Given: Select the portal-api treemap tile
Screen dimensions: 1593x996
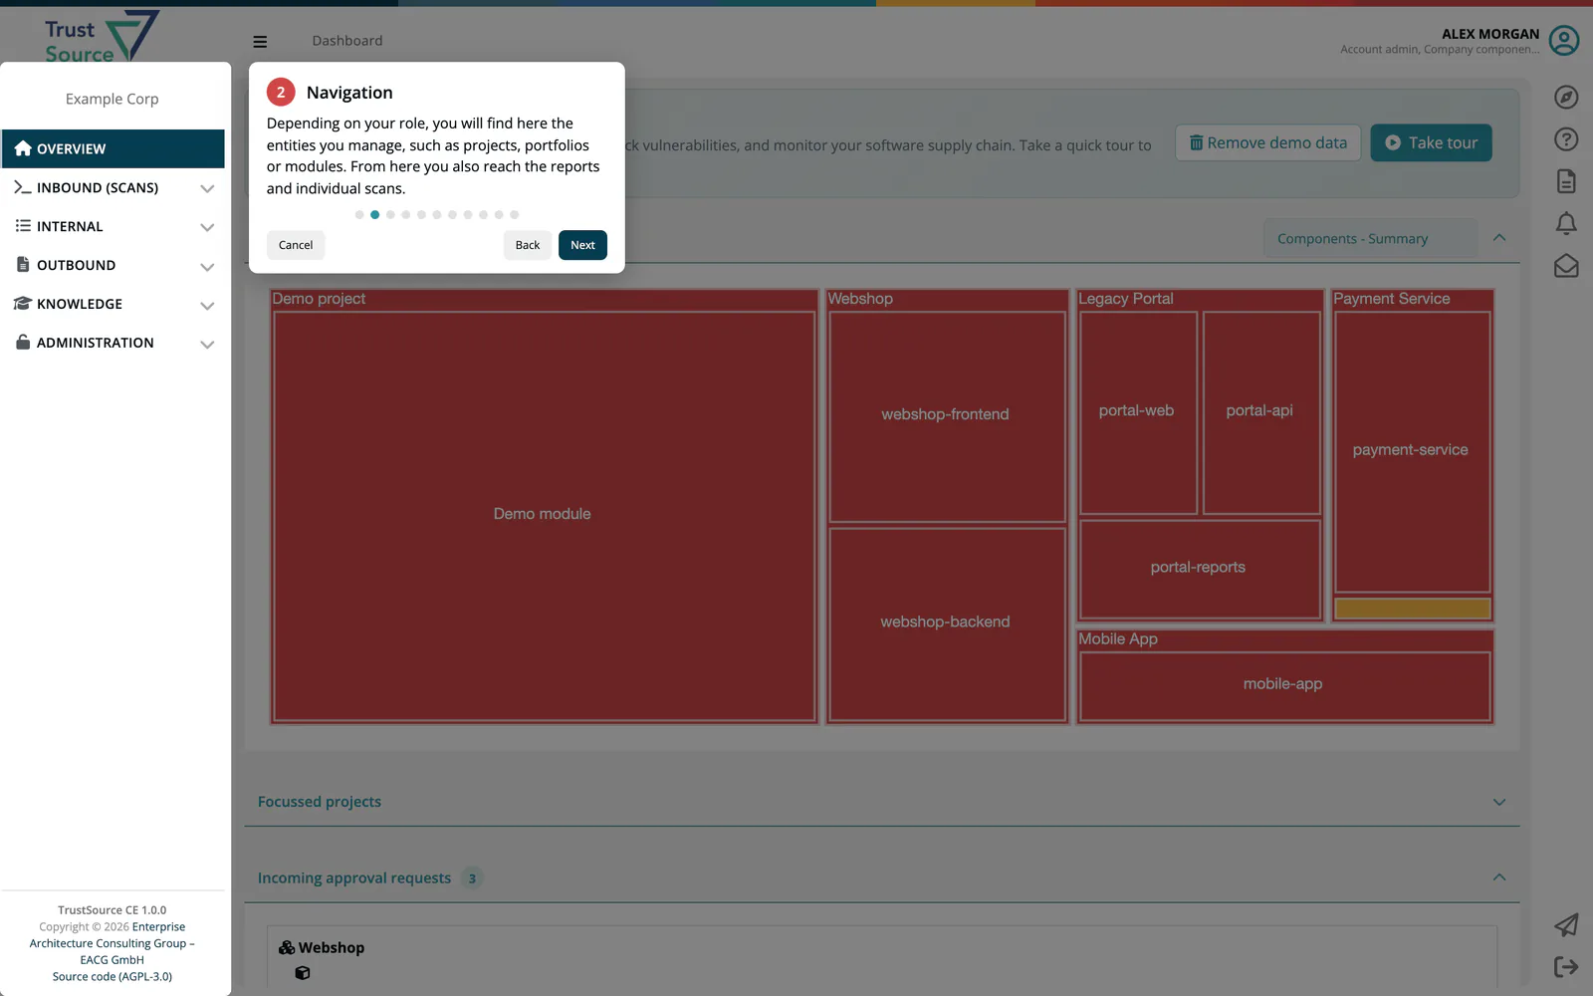Looking at the screenshot, I should [1261, 412].
